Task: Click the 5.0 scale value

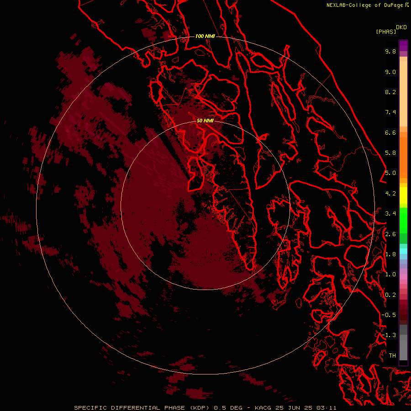Action: (390, 173)
